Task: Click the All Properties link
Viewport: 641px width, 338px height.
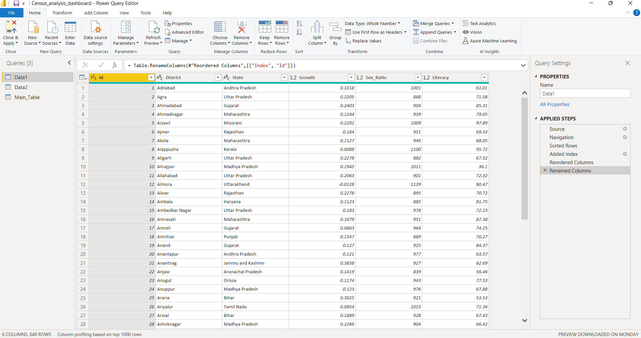Action: pyautogui.click(x=554, y=104)
